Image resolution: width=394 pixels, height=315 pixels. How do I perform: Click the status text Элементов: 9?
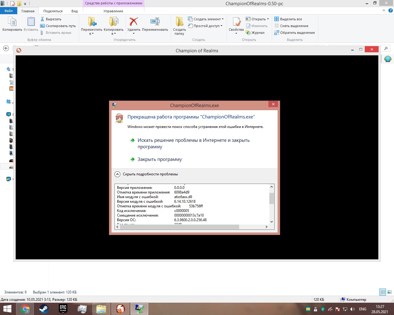pyautogui.click(x=15, y=292)
